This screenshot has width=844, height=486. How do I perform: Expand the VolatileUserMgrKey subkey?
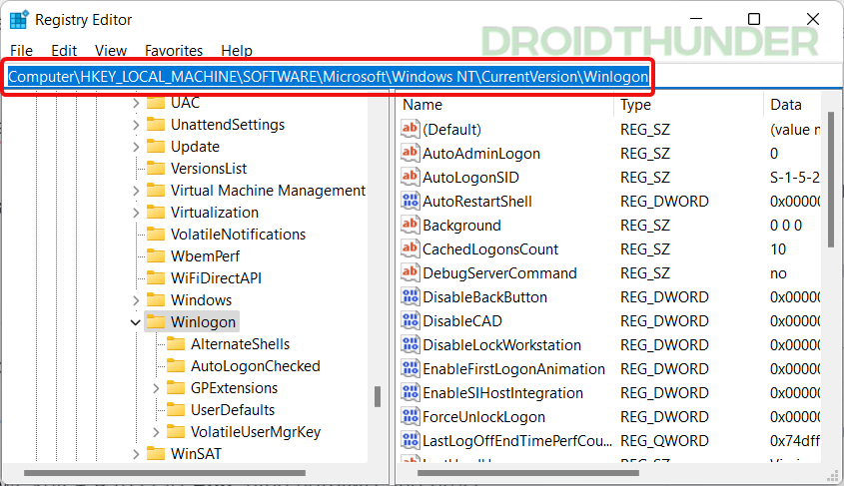[156, 432]
